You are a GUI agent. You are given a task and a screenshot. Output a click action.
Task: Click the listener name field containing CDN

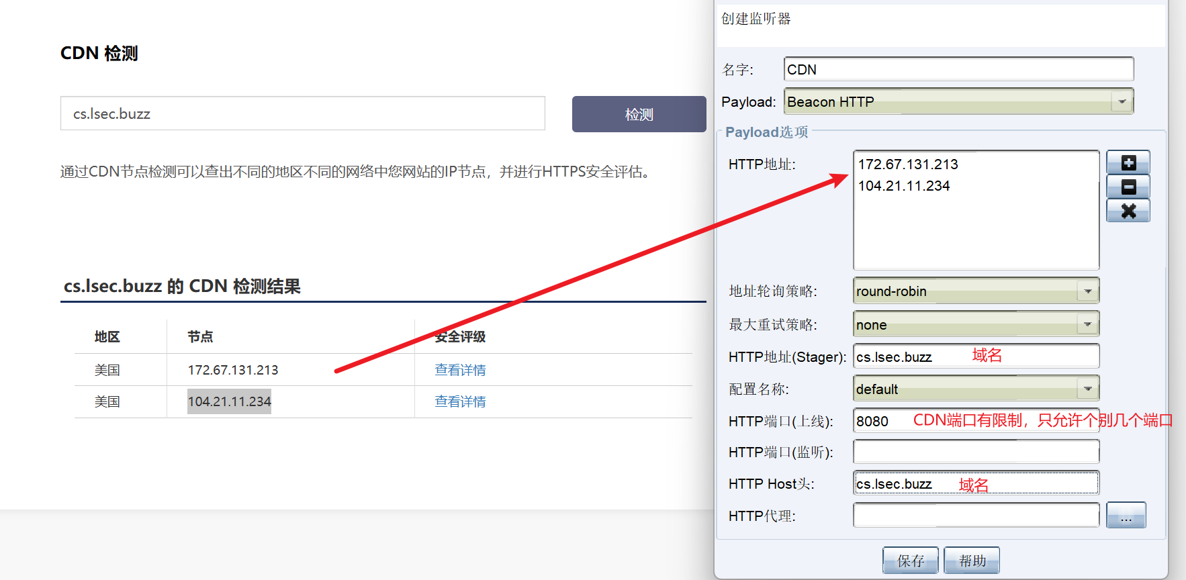pos(958,69)
